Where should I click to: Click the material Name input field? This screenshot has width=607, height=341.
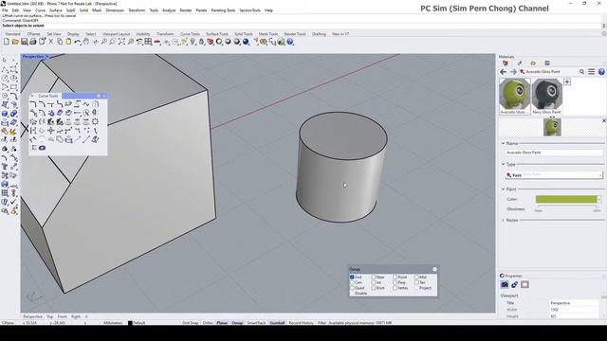pyautogui.click(x=554, y=153)
